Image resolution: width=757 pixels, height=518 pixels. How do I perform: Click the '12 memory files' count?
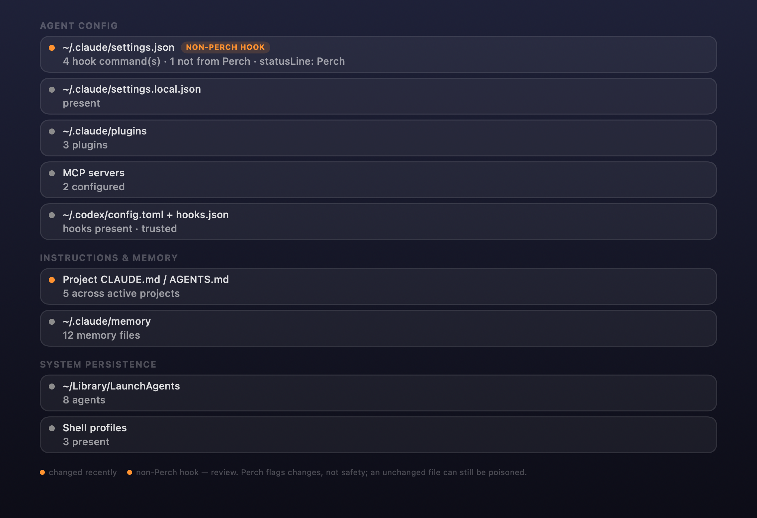pos(101,335)
